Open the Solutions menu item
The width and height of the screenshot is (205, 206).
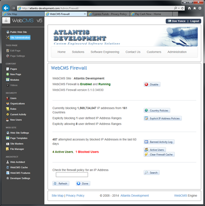(x=78, y=52)
